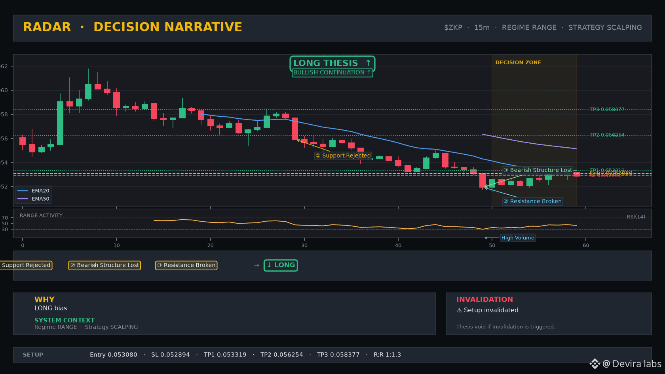Click TP1 0.053319 in SETUP row

(x=225, y=355)
